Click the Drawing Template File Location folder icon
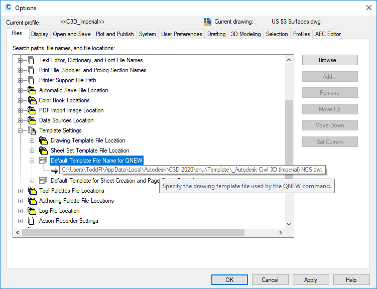Screen dimensions: 377x289 [43, 140]
